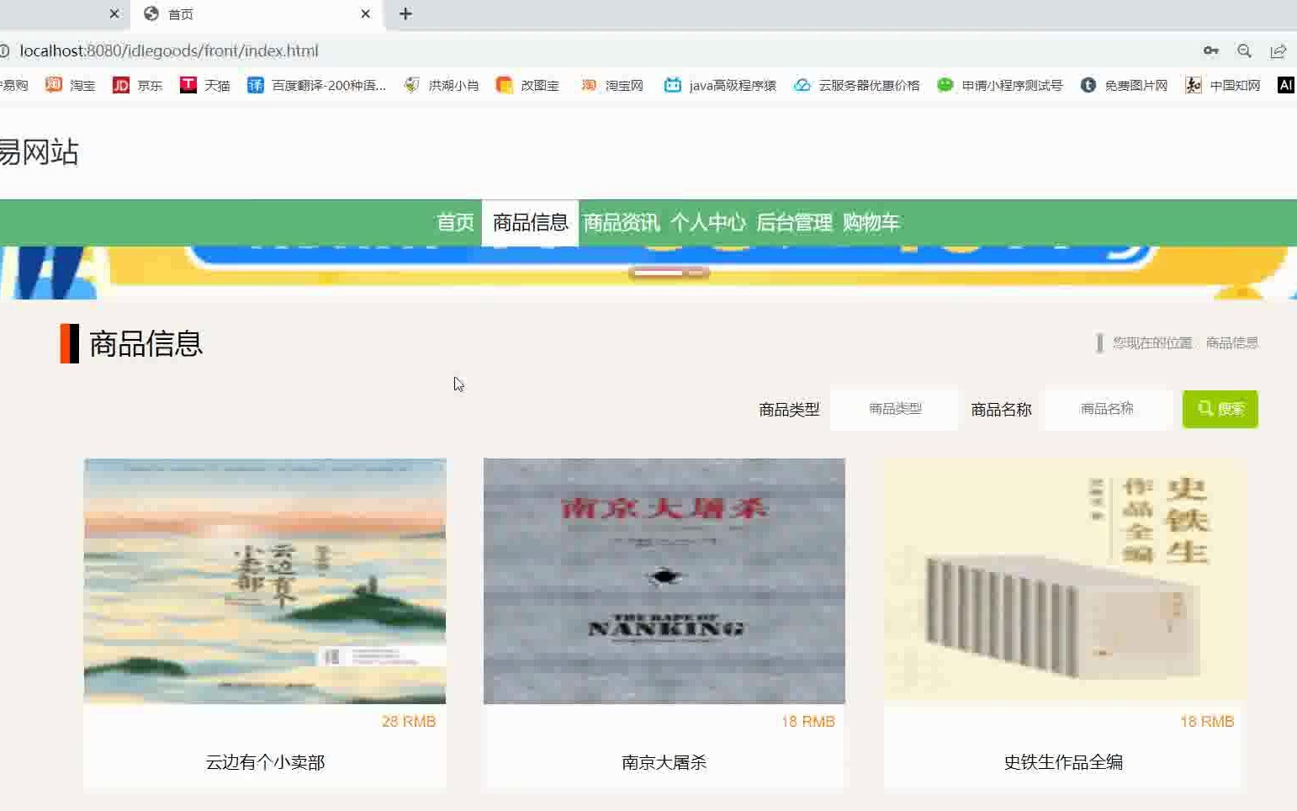Open 后台管理 in the nav bar
Viewport: 1297px width, 811px height.
pyautogui.click(x=795, y=223)
